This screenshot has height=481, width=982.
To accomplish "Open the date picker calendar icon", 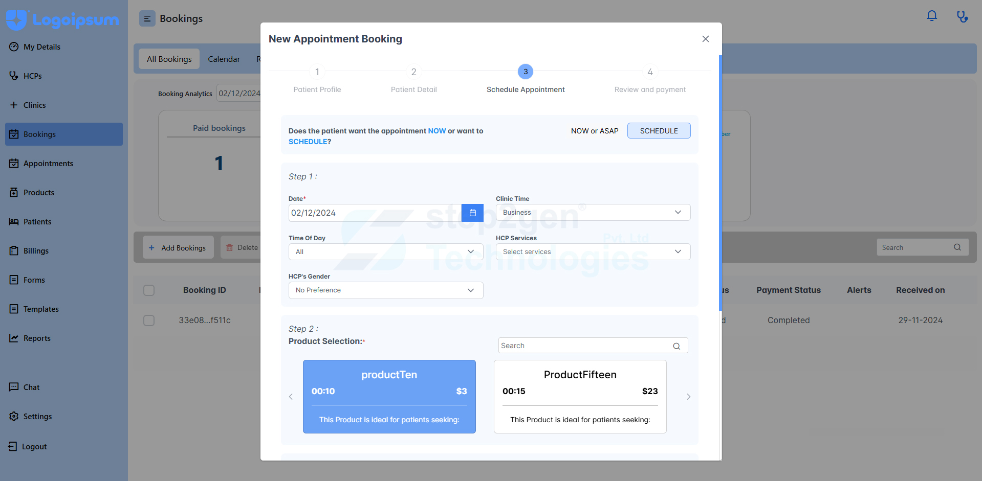I will coord(472,213).
